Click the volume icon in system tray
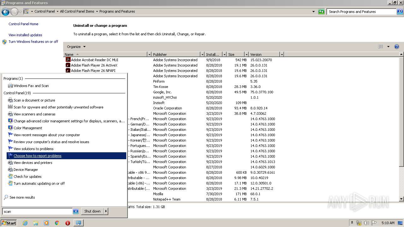Screen dimensions: 404x227 pos(366,223)
